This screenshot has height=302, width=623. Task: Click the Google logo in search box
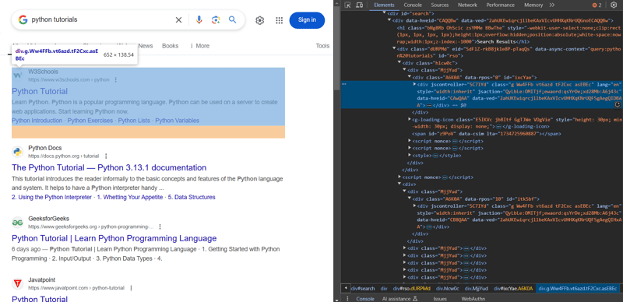pos(23,19)
